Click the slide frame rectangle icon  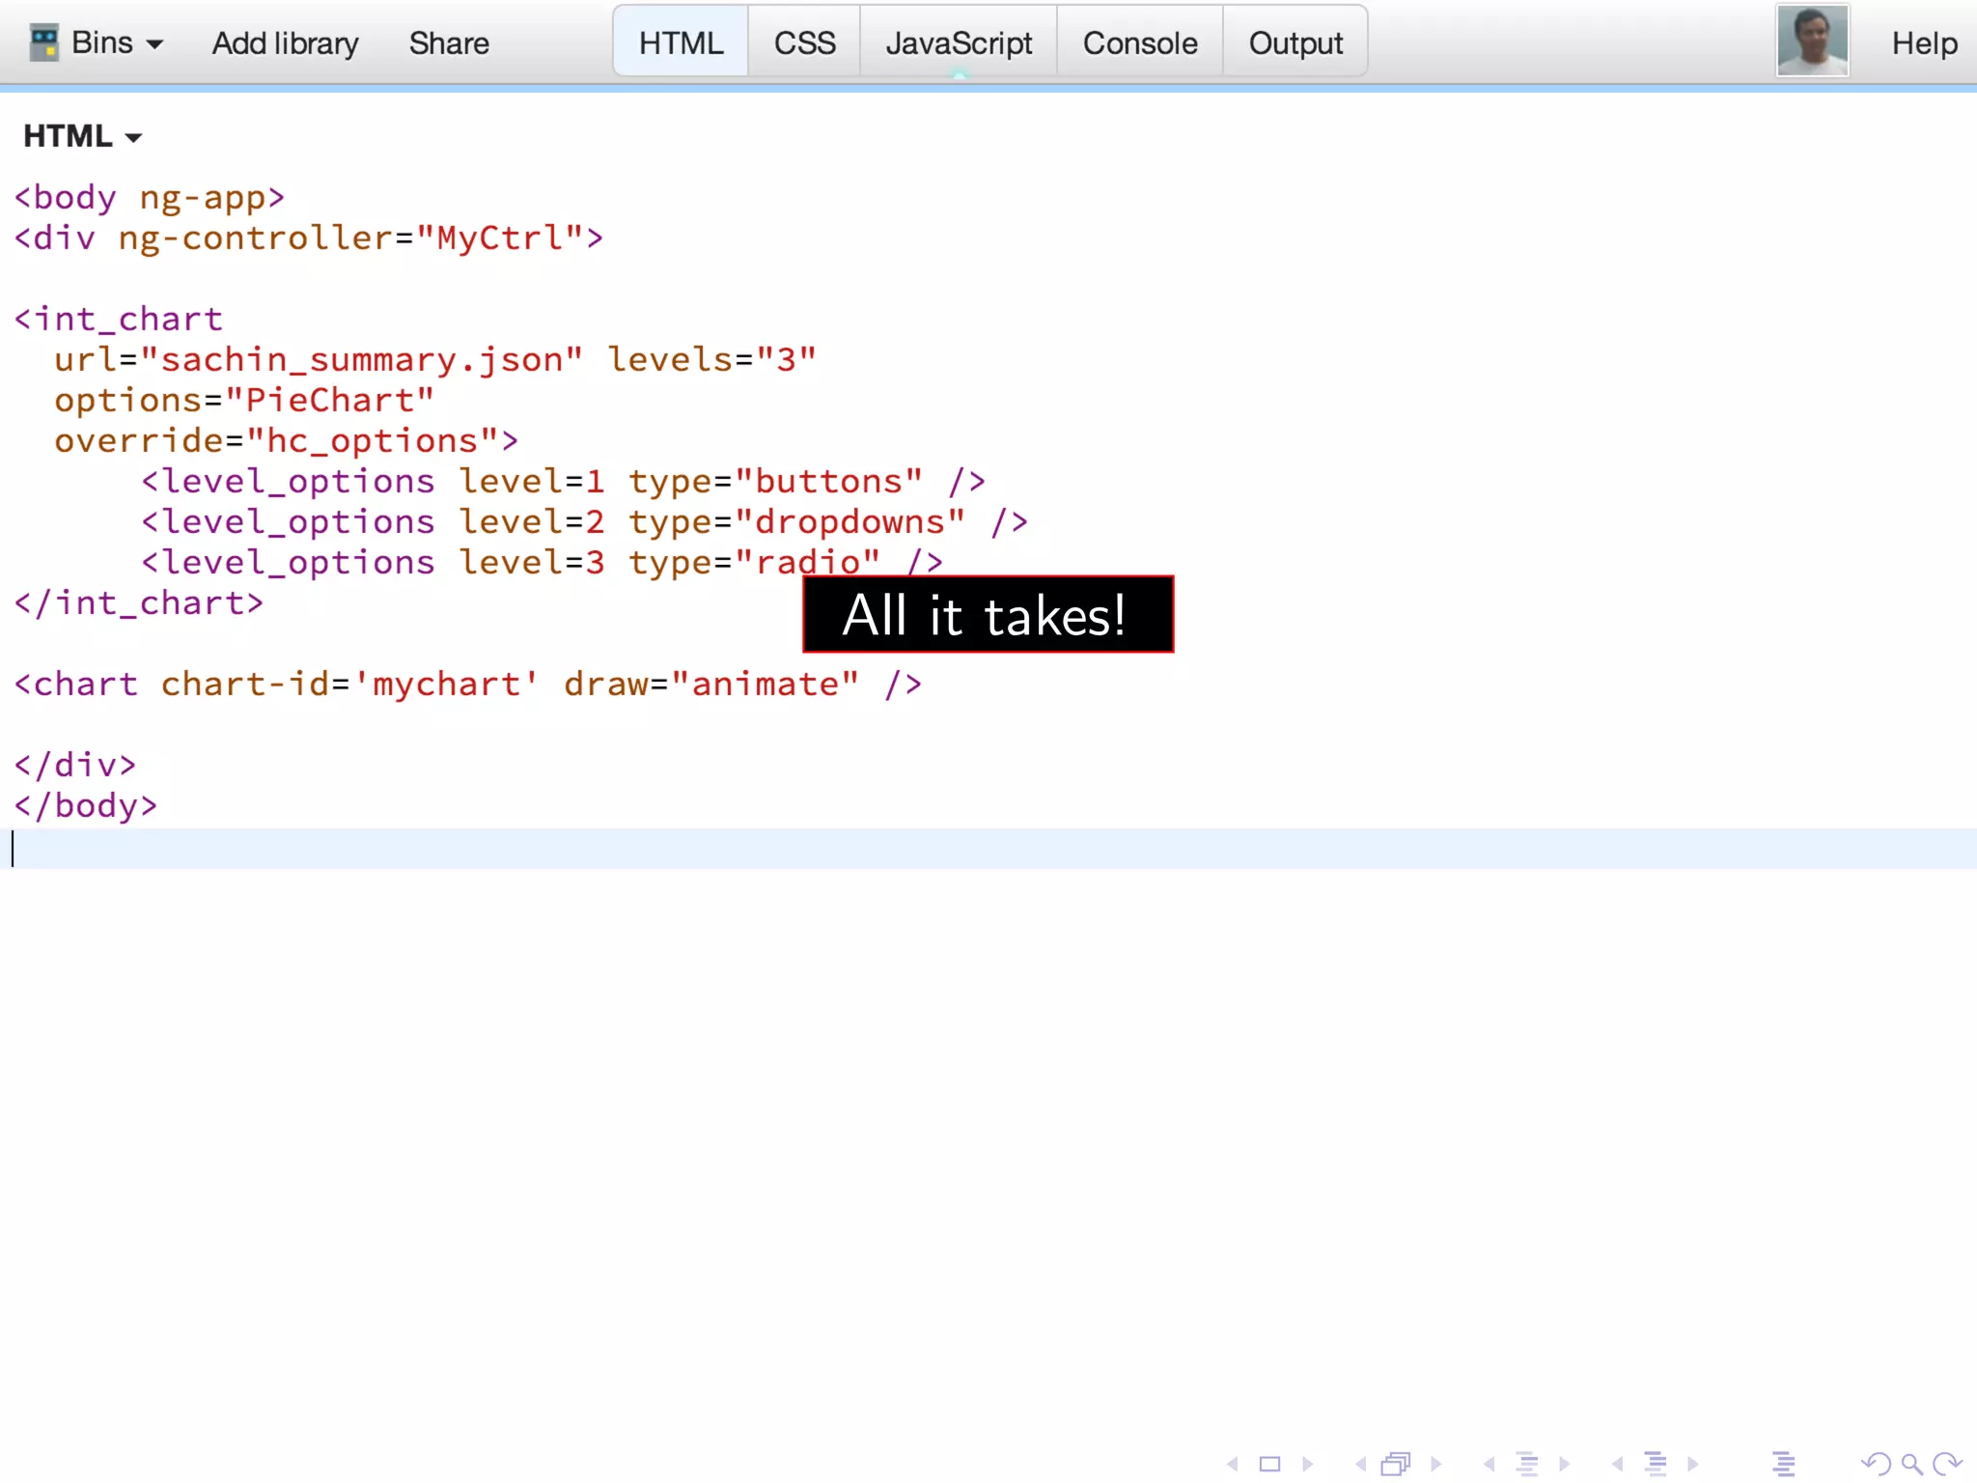click(1270, 1464)
